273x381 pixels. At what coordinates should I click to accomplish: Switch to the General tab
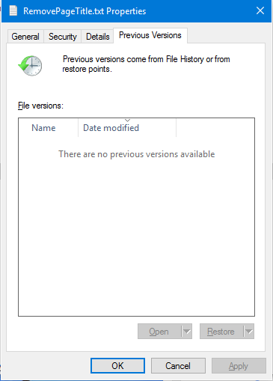click(x=25, y=37)
